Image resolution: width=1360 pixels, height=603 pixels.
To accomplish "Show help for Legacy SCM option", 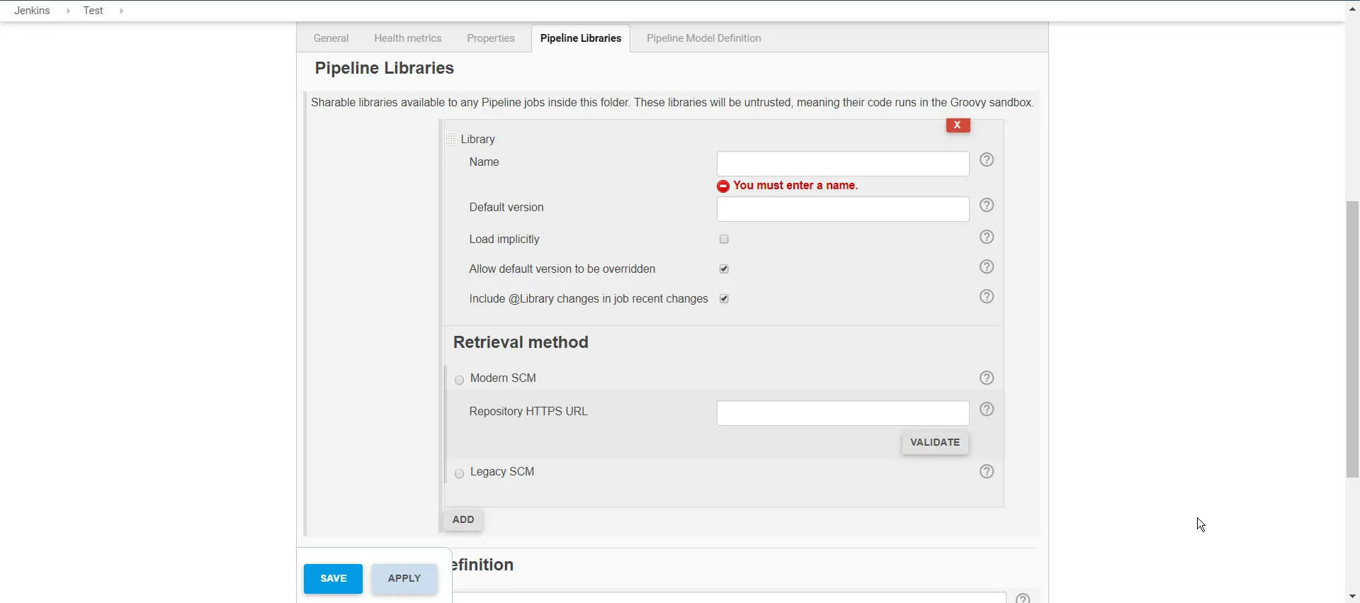I will pyautogui.click(x=987, y=472).
